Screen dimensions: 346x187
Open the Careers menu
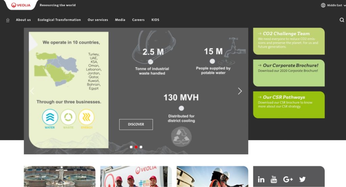coord(138,20)
